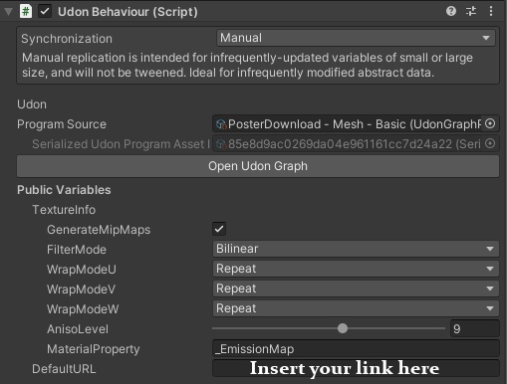The height and width of the screenshot is (384, 507).
Task: Click the WrapModeV label
Action: tap(82, 289)
